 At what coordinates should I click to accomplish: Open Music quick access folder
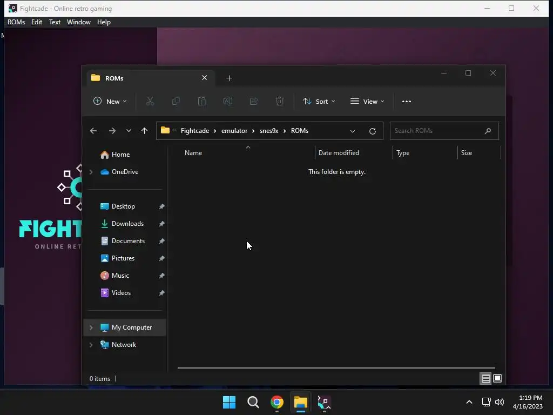tap(120, 276)
